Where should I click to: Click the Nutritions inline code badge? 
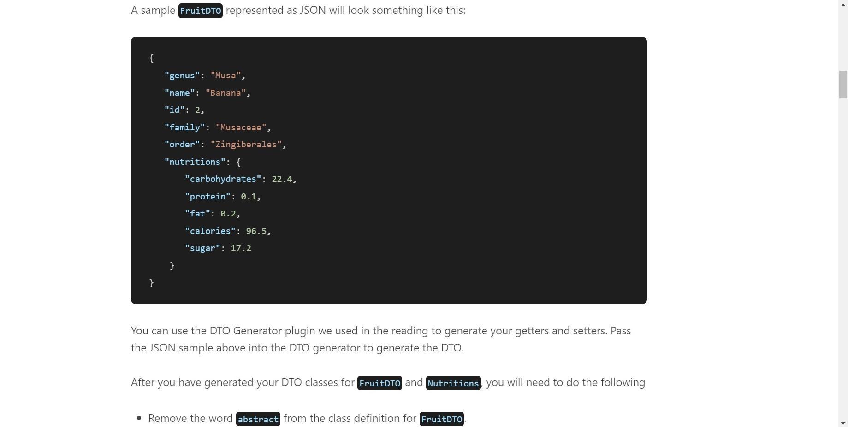453,383
